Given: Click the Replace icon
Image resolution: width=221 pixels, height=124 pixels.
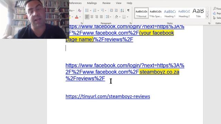Looking at the screenshot, I should click(x=214, y=13).
